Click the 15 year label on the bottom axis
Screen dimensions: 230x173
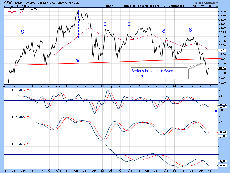[210, 171]
